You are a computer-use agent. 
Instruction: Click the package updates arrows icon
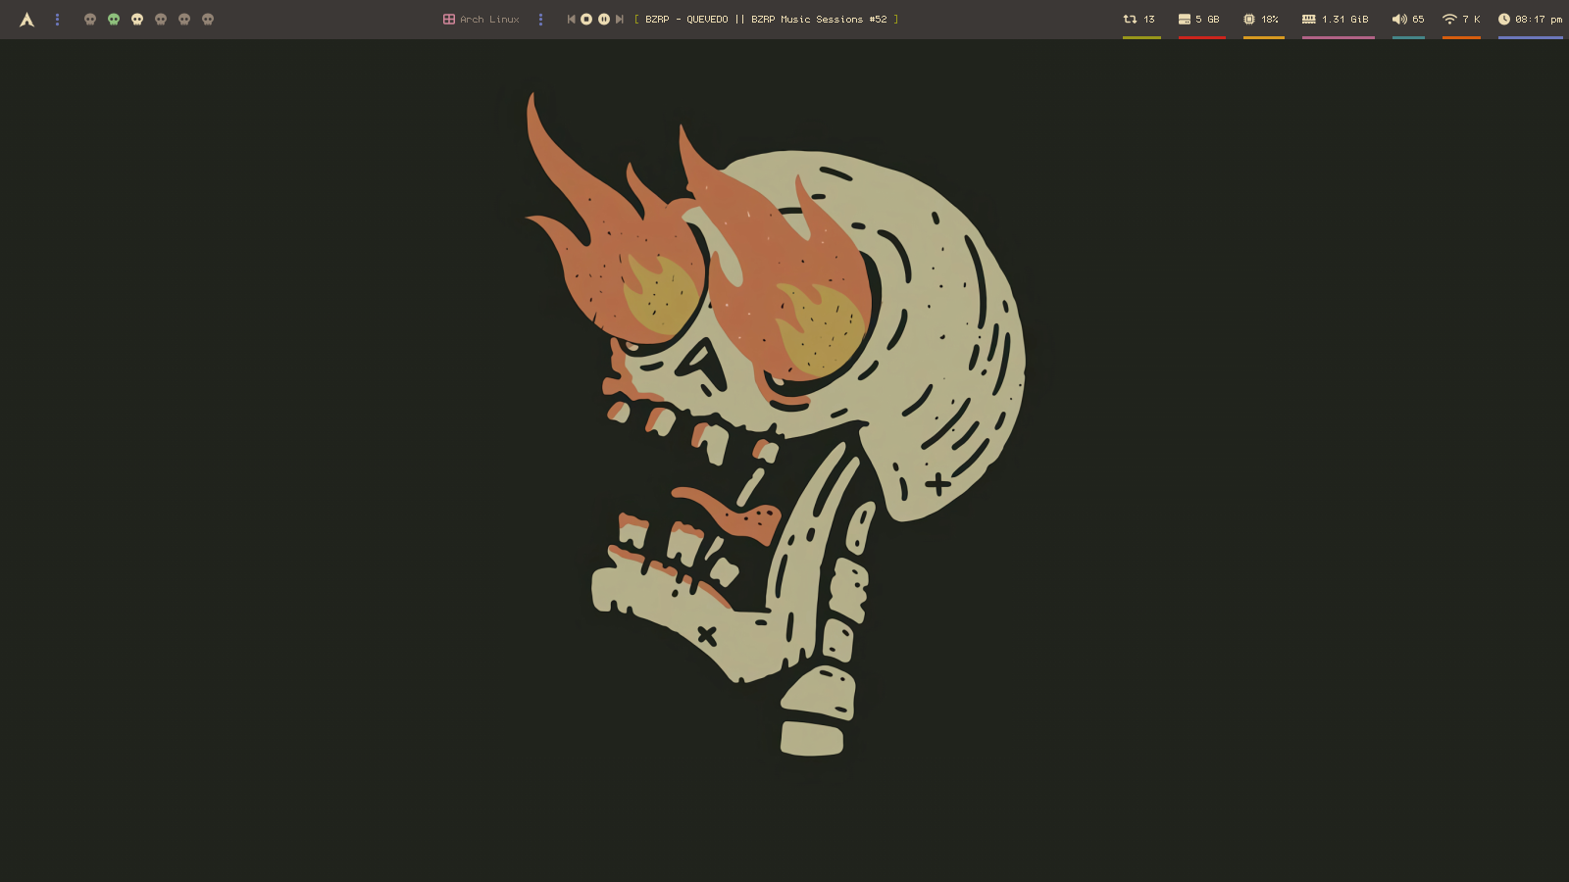[x=1130, y=20]
